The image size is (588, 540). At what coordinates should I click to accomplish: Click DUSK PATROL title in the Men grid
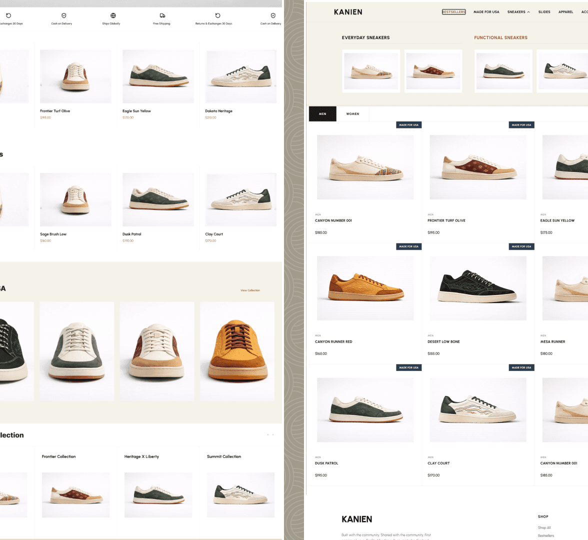click(326, 463)
